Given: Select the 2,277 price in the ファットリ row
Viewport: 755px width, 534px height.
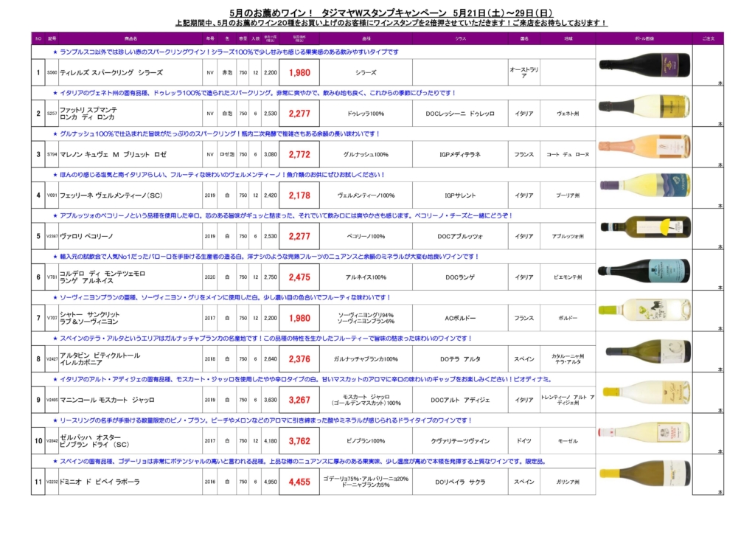Looking at the screenshot, I should click(299, 114).
